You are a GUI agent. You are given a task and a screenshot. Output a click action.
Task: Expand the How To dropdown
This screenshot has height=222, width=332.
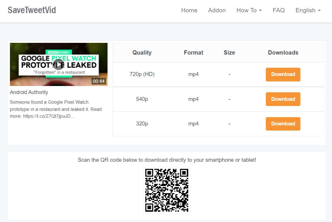click(x=249, y=10)
